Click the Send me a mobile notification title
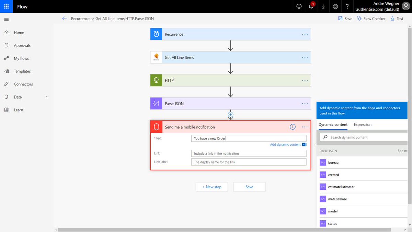The image size is (412, 232). point(190,127)
